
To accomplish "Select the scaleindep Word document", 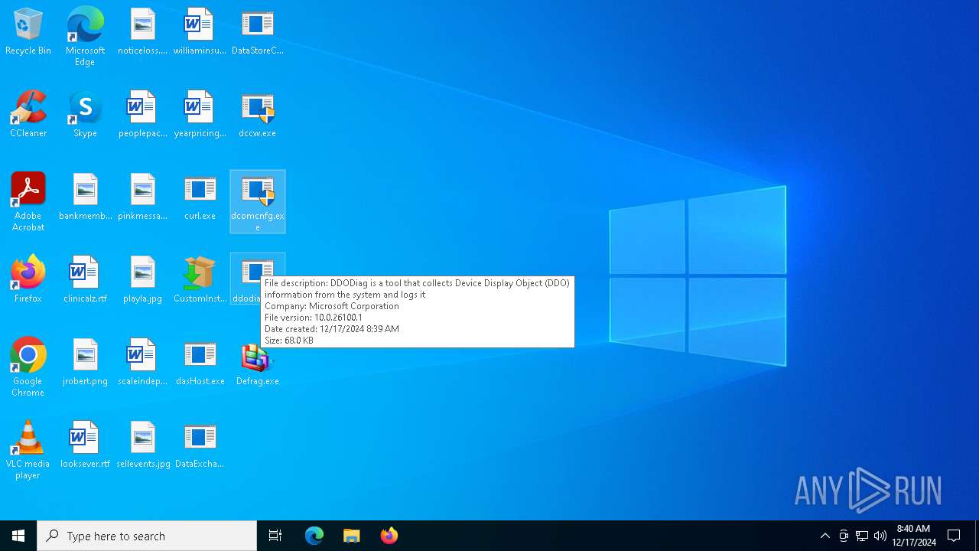I will 142,363.
